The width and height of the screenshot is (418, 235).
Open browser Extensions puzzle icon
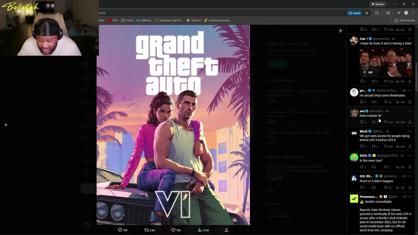pos(377,13)
